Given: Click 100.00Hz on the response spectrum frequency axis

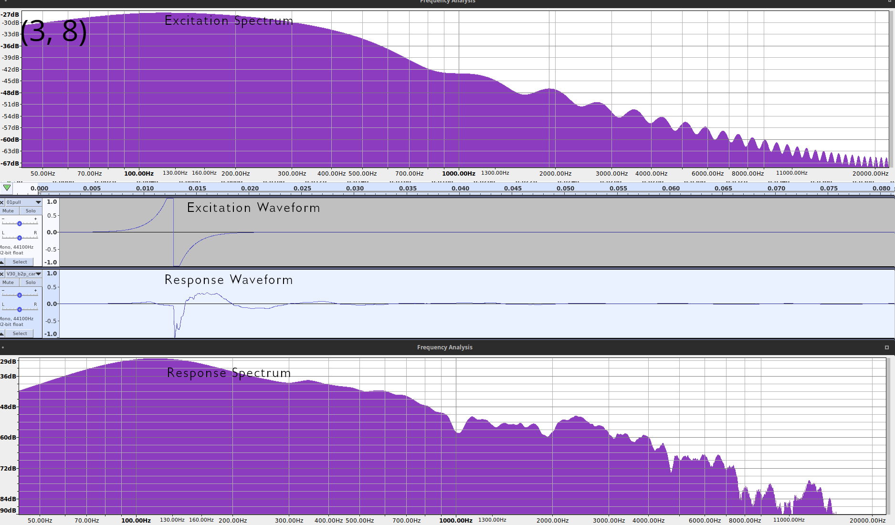Looking at the screenshot, I should point(136,521).
